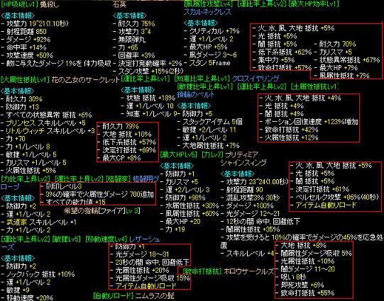The width and height of the screenshot is (384, 301).
Task: Click the stat '力 +70'
Action: click(16, 139)
